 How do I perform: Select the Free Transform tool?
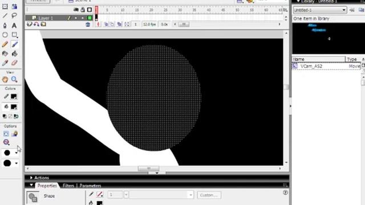[x=5, y=6]
